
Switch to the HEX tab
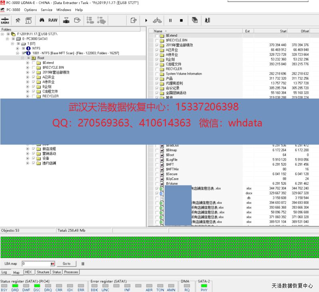pos(28,272)
